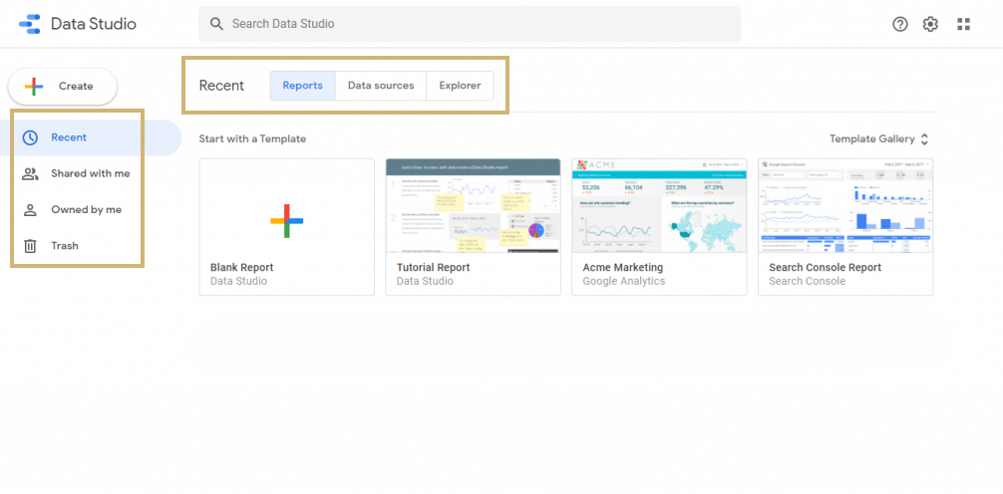
Task: Click the Search Console Report title text
Action: (826, 267)
